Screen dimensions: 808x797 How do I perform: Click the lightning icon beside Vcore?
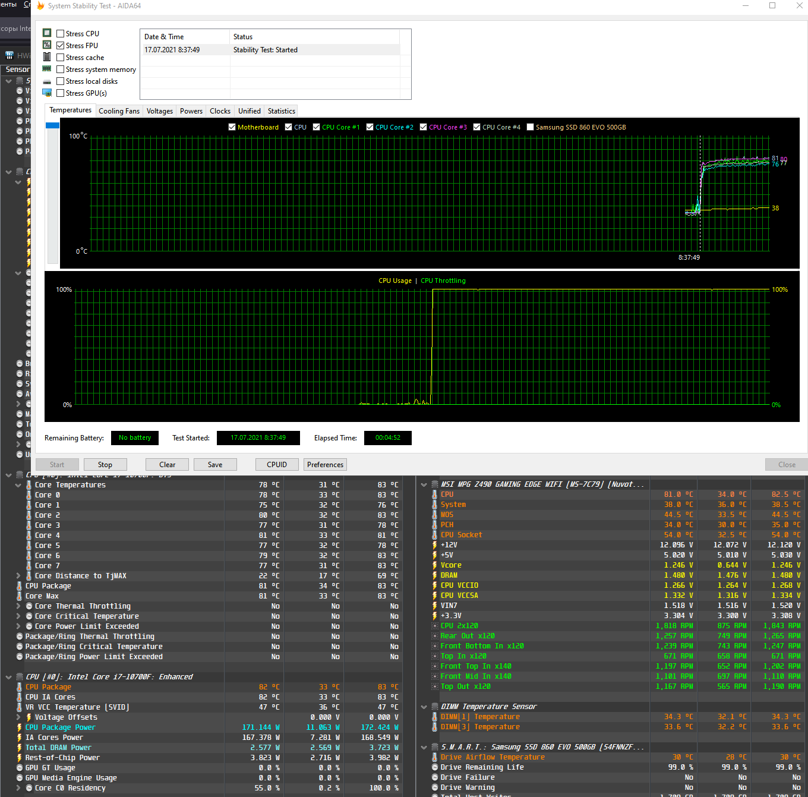435,565
